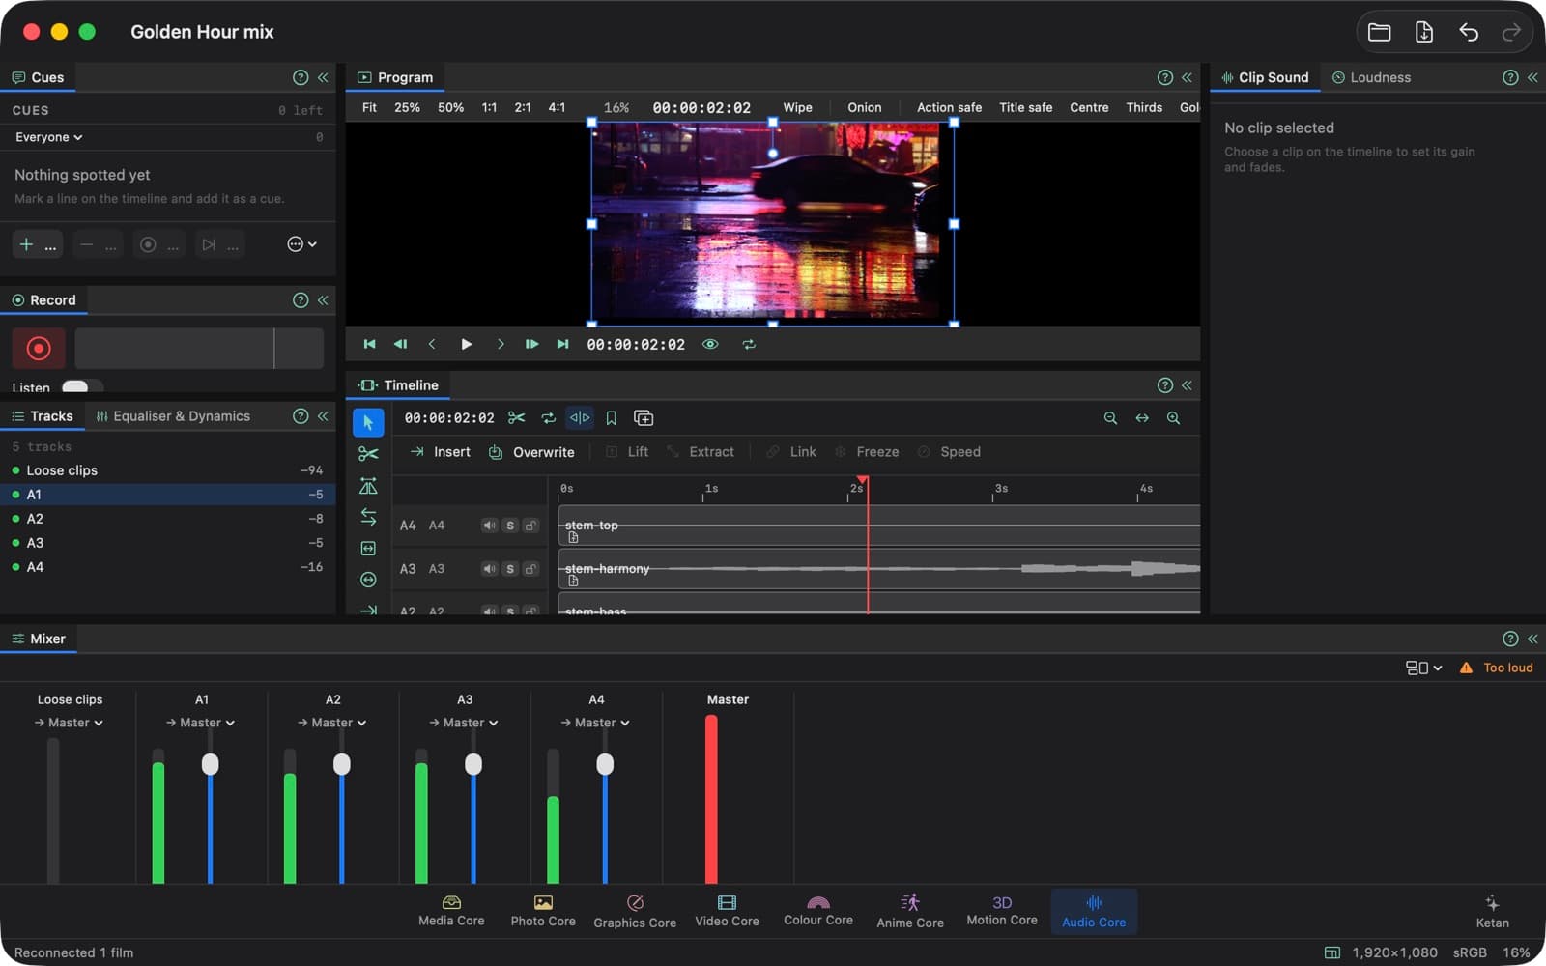Open A3 channel Master routing dropdown

(x=464, y=723)
